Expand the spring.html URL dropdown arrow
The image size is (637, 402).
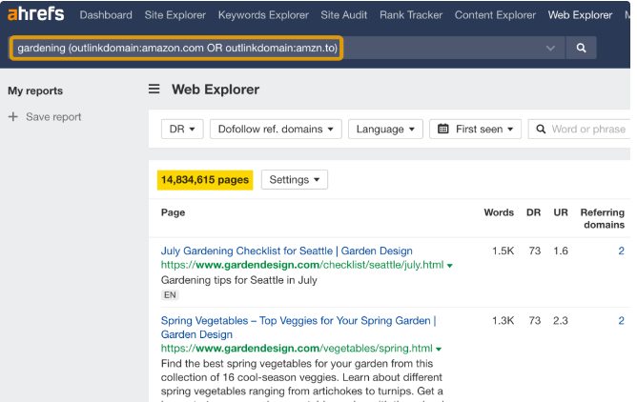pos(438,350)
